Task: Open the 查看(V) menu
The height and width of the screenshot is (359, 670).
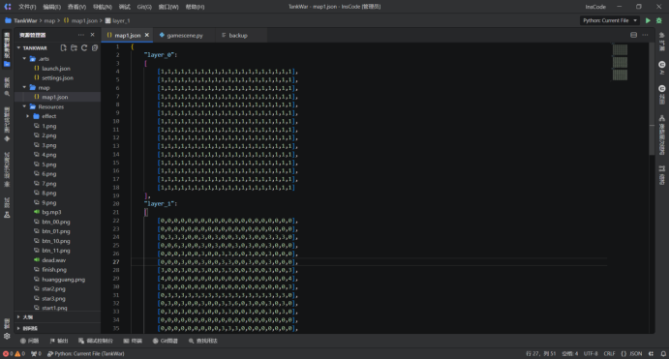Action: coord(76,7)
